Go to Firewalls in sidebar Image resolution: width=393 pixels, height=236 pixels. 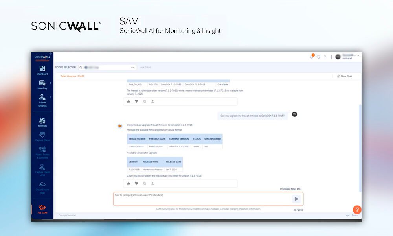coord(42,122)
